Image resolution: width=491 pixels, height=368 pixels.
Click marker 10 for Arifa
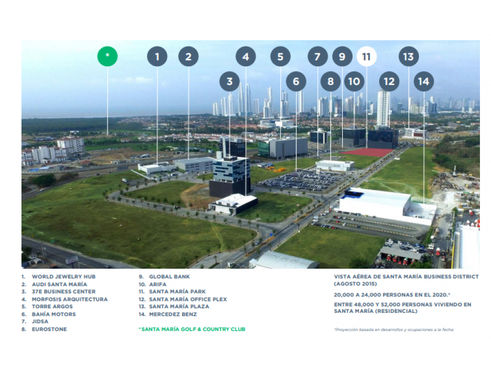[354, 81]
